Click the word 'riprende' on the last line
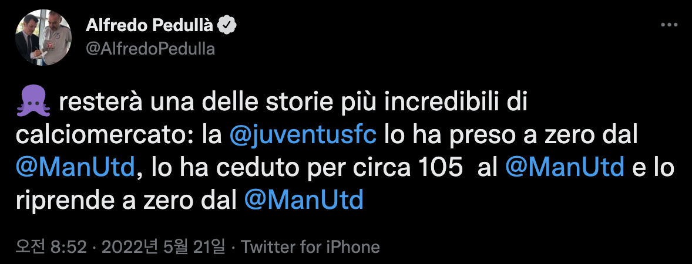Screen dimensions: 692x264 pyautogui.click(x=60, y=201)
